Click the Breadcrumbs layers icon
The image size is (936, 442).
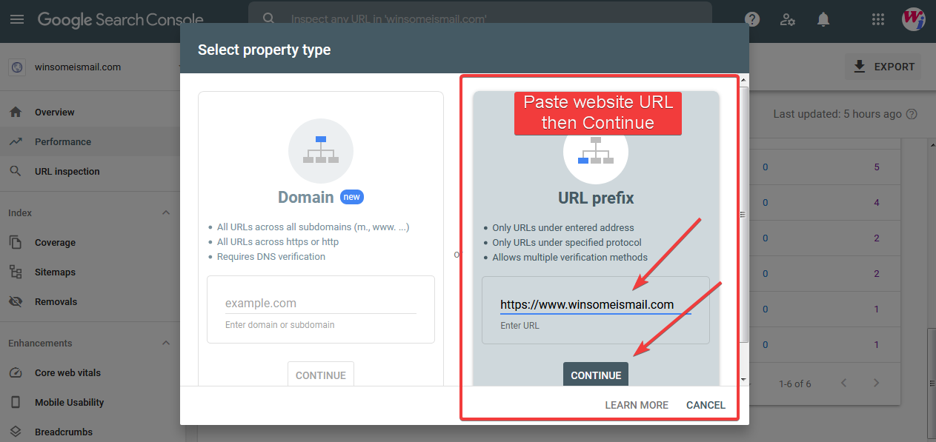pos(16,432)
